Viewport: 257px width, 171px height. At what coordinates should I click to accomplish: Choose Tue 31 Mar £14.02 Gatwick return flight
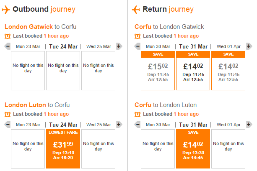coord(193,71)
